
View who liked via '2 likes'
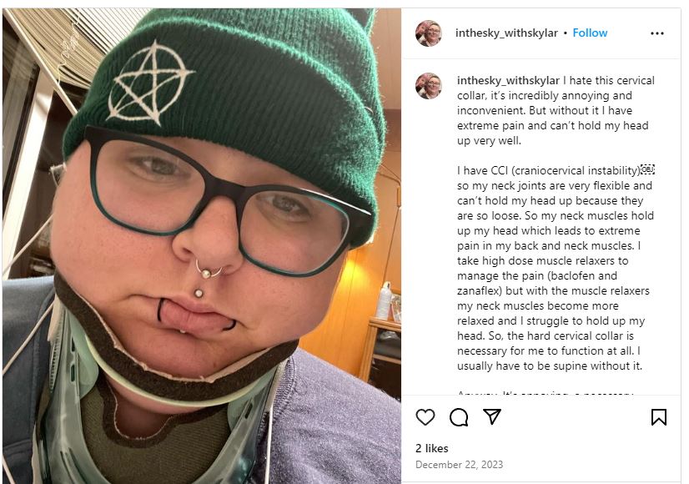431,448
